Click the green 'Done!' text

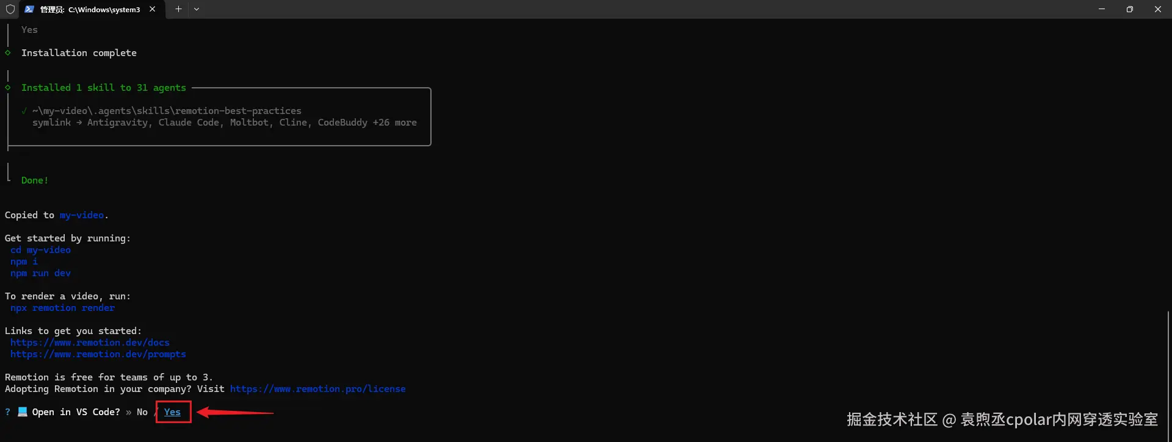pyautogui.click(x=35, y=180)
